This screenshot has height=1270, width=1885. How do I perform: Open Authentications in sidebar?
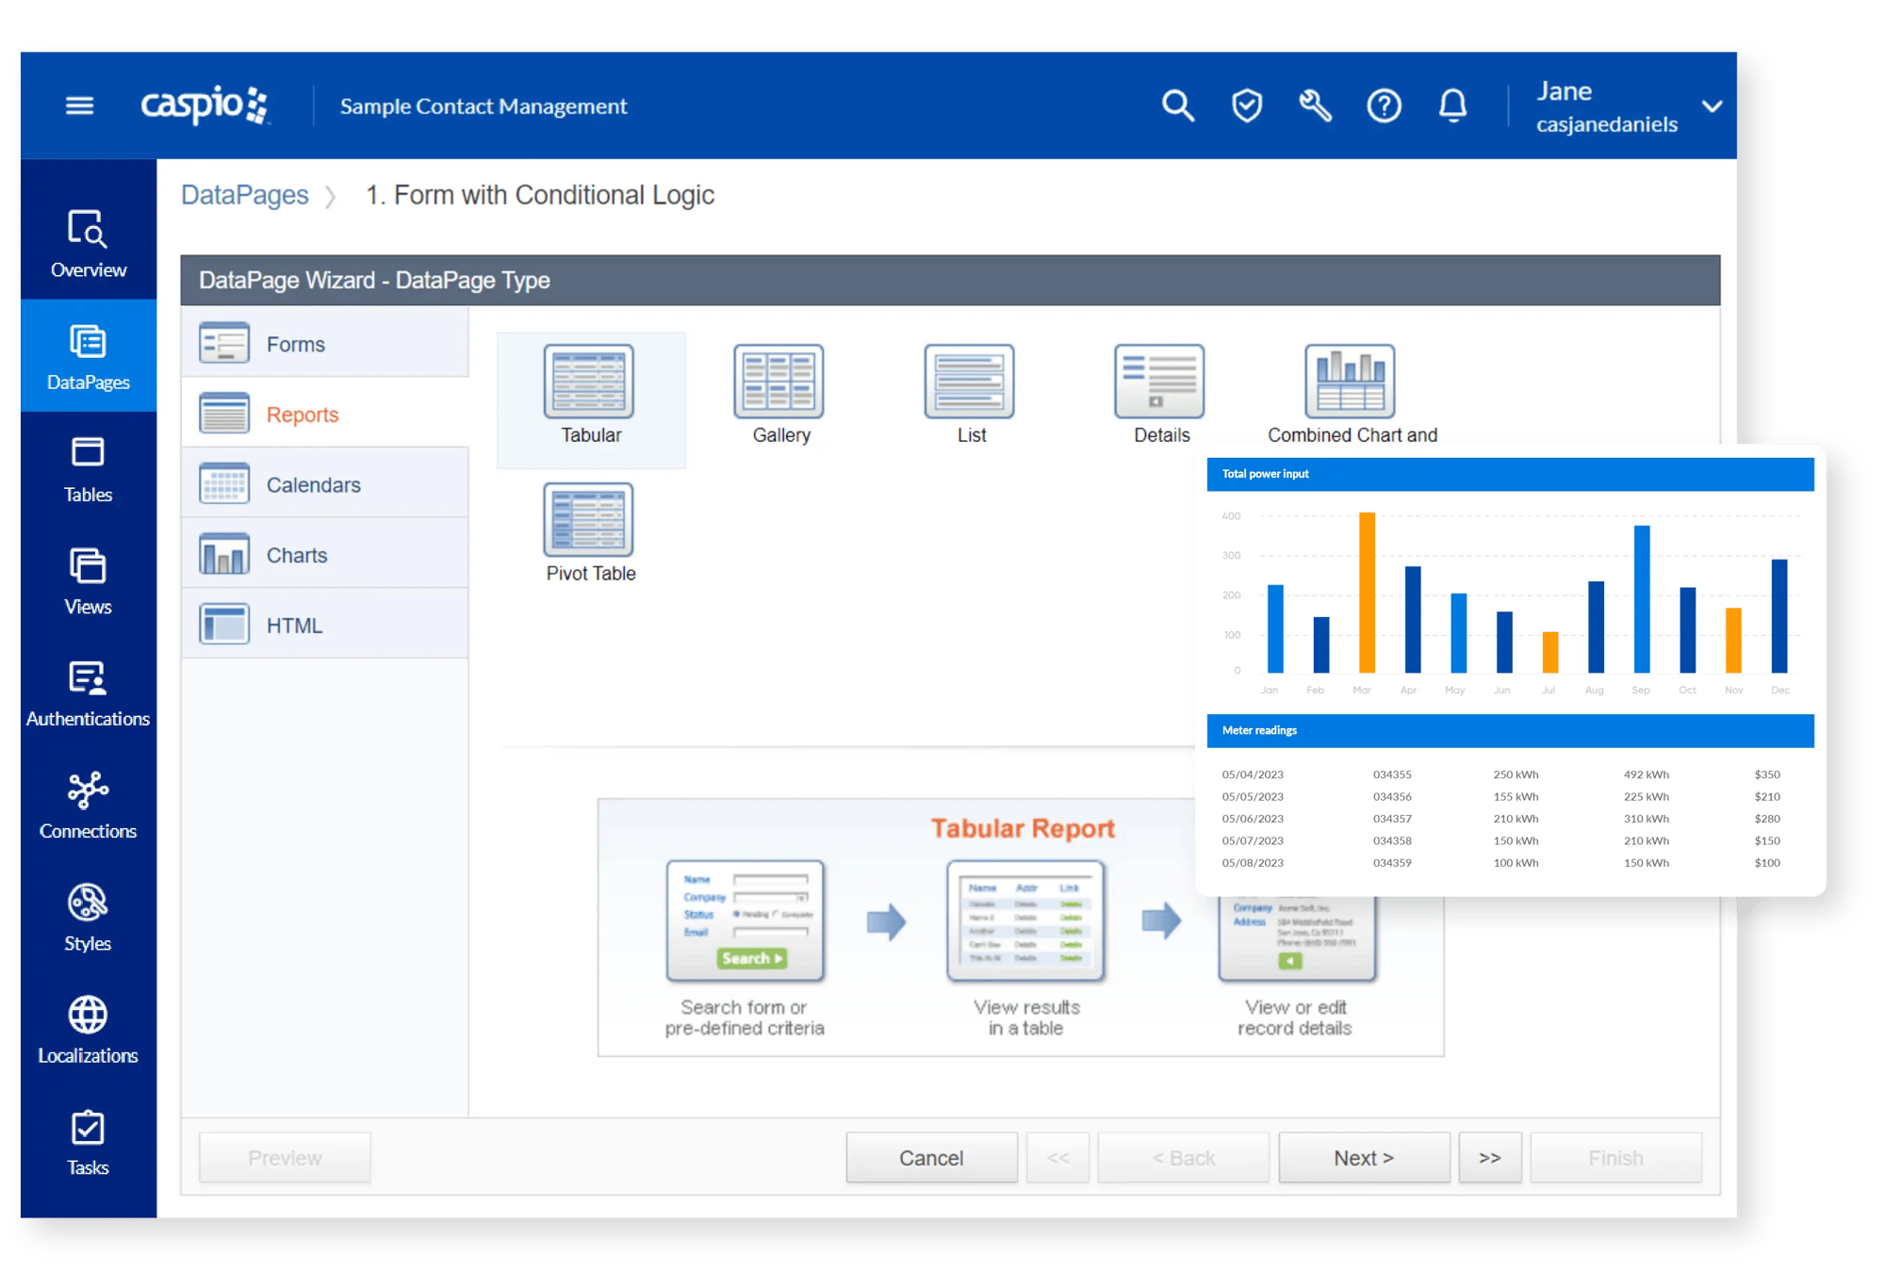tap(89, 693)
